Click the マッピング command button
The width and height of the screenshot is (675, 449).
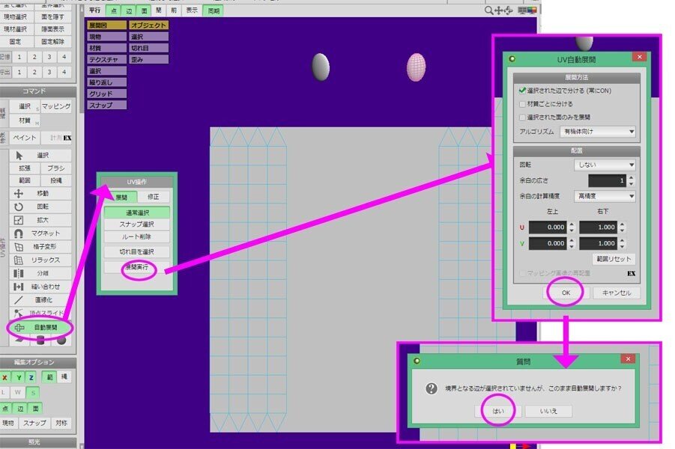tap(56, 106)
